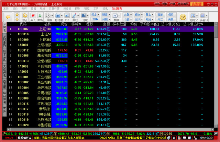Select the 国债指数 row
Viewport: 220px width, 142px height.
[110, 50]
